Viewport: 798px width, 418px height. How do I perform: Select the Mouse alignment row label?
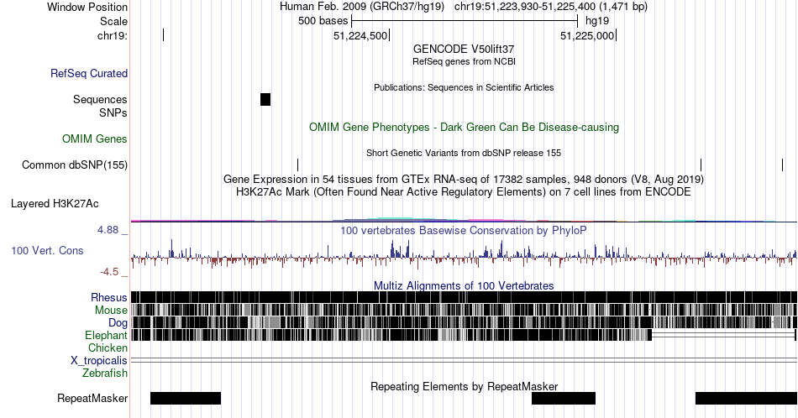(111, 311)
